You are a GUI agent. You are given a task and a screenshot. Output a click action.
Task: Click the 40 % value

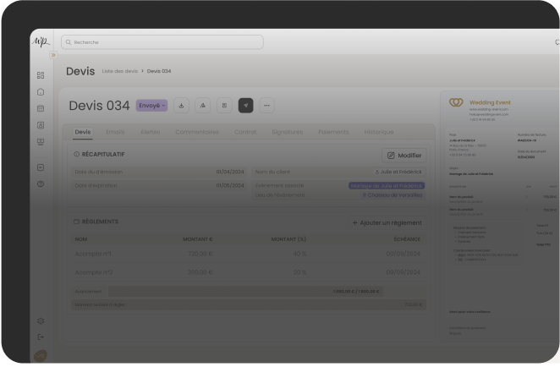click(x=299, y=254)
